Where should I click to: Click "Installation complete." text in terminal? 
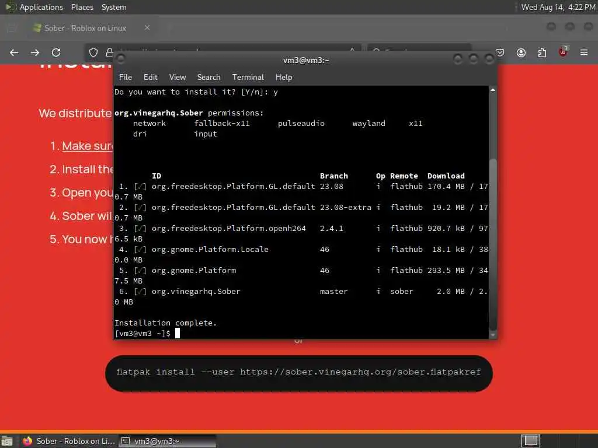165,323
